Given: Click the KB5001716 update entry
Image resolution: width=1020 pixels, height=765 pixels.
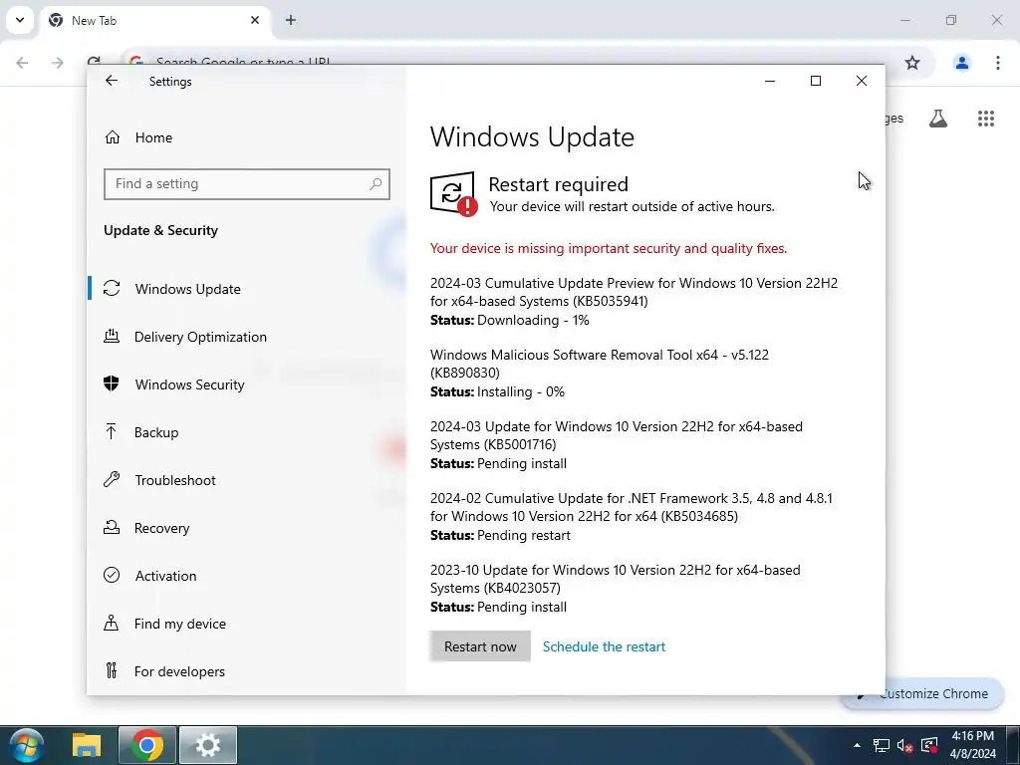Looking at the screenshot, I should point(616,445).
